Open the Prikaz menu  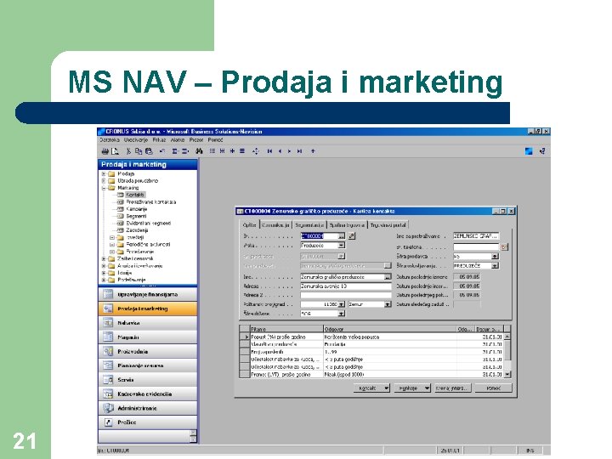(x=159, y=139)
